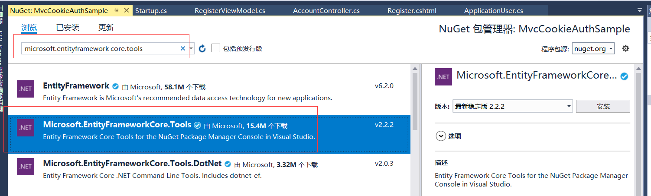Viewport: 651px width, 196px height.
Task: Switch to the Updates (更新) tab
Action: click(x=106, y=28)
